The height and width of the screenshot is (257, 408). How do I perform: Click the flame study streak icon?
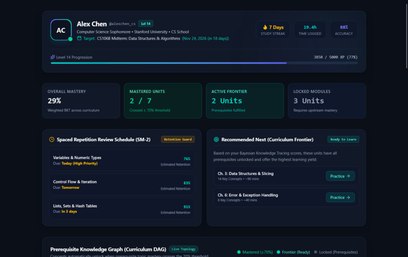[x=265, y=27]
